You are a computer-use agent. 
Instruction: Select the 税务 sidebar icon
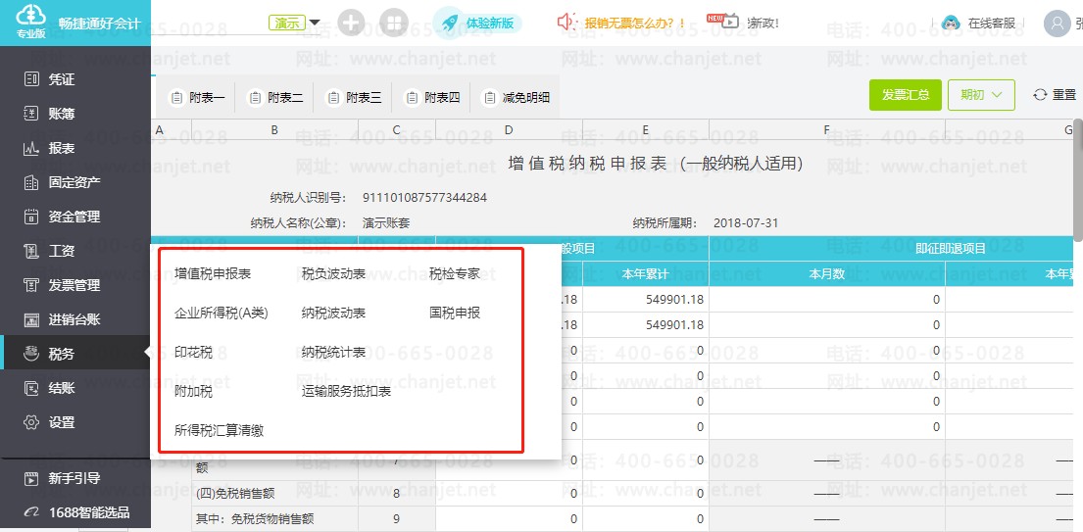click(x=31, y=354)
